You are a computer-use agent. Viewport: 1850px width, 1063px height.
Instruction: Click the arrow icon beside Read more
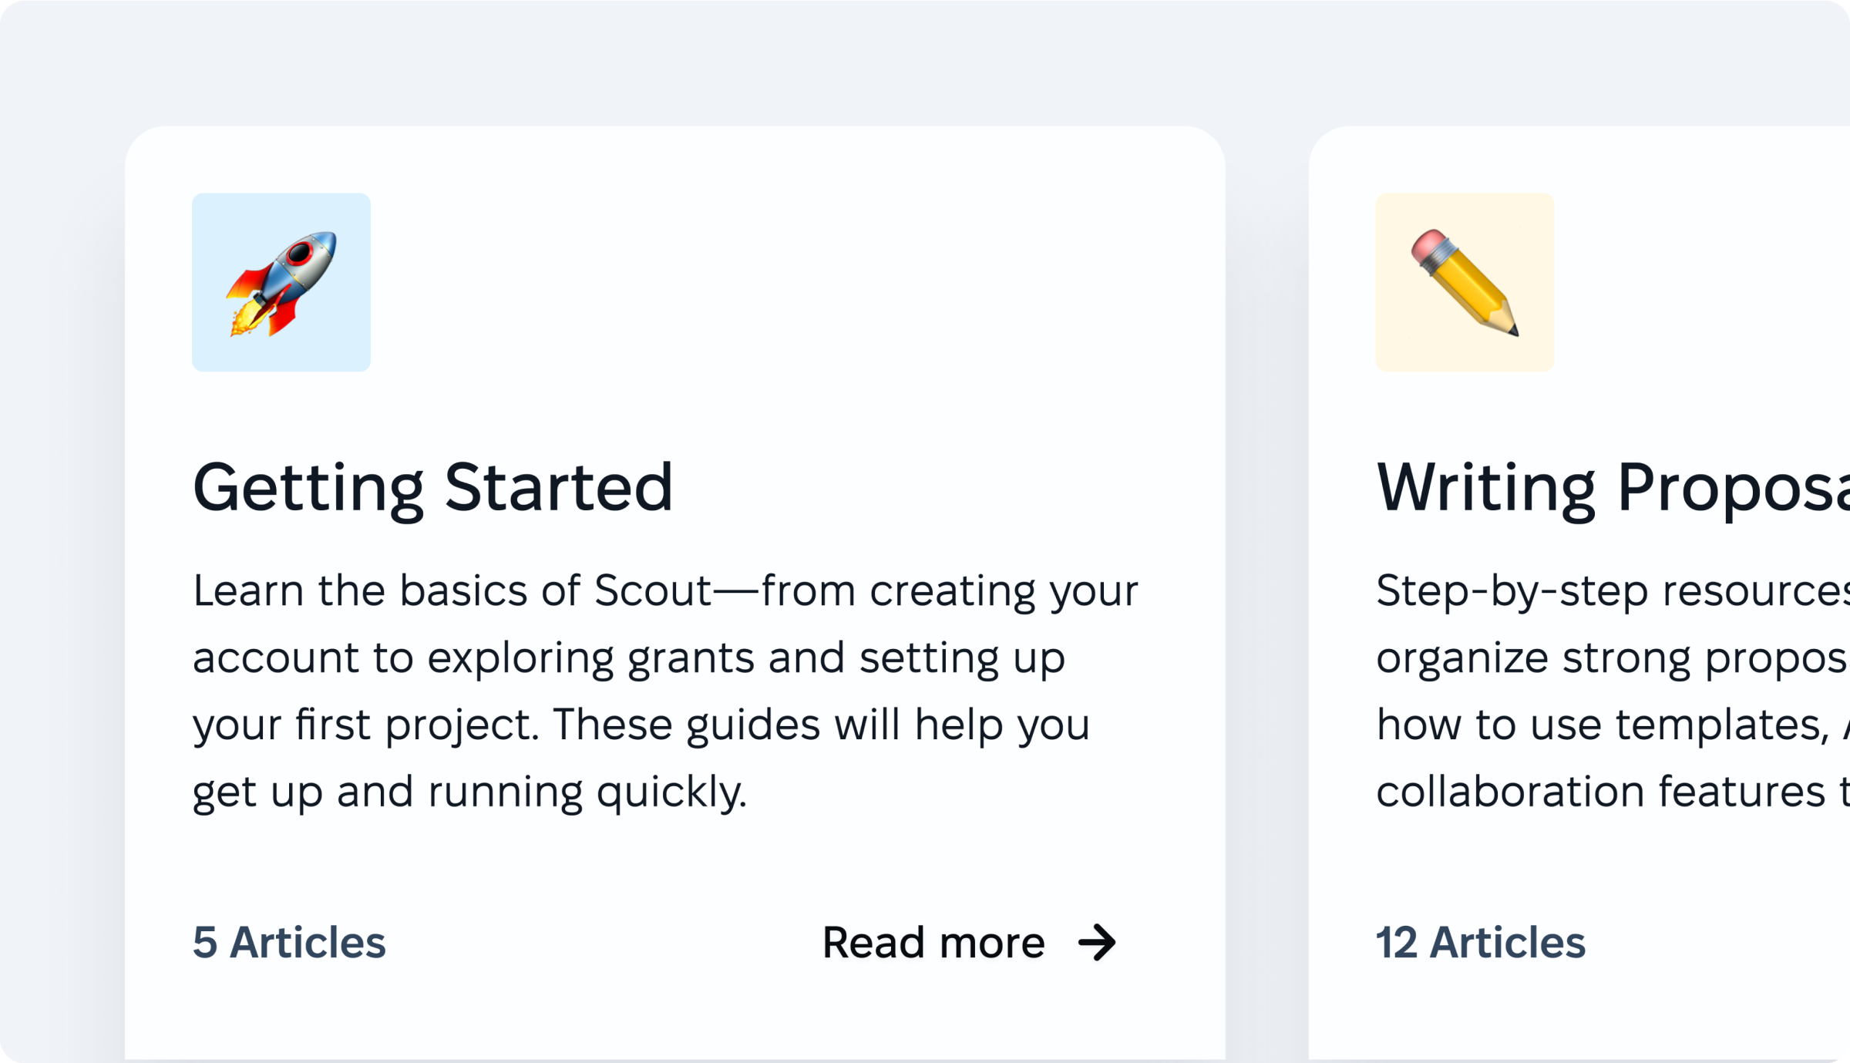1097,943
